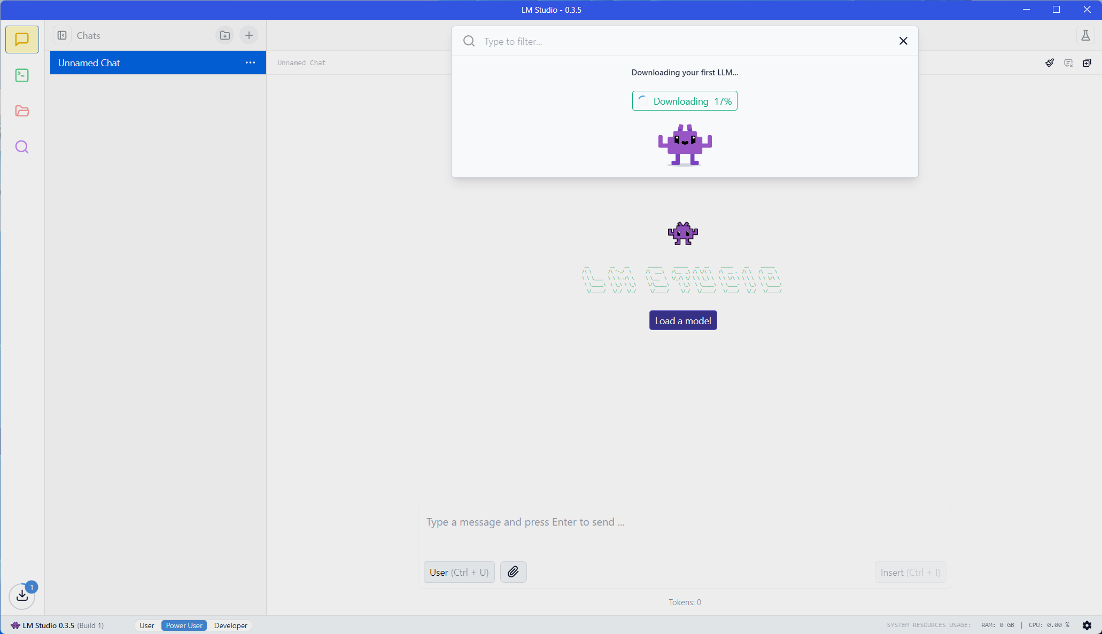Click LM Studio logo in status bar
1102x634 pixels.
15,625
